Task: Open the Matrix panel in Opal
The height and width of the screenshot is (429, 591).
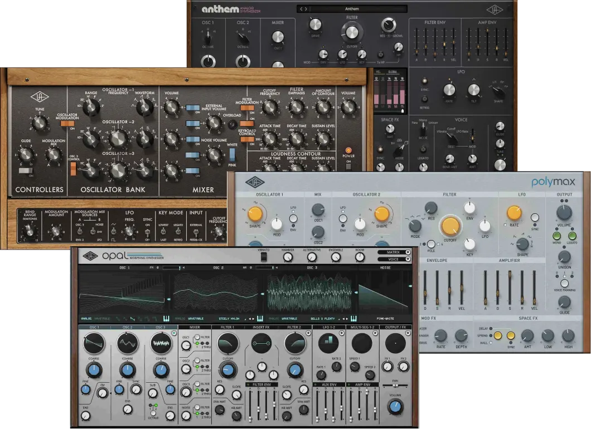Action: [x=394, y=252]
